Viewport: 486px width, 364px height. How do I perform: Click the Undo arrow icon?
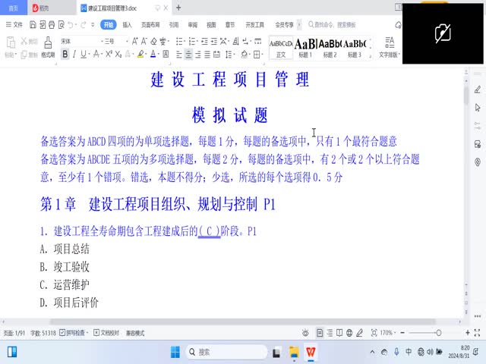tap(71, 25)
